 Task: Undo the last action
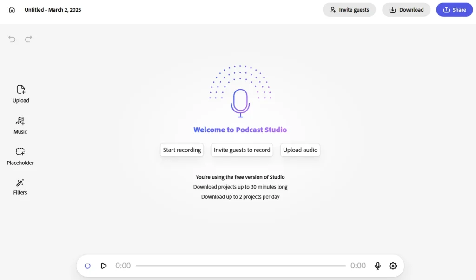12,39
